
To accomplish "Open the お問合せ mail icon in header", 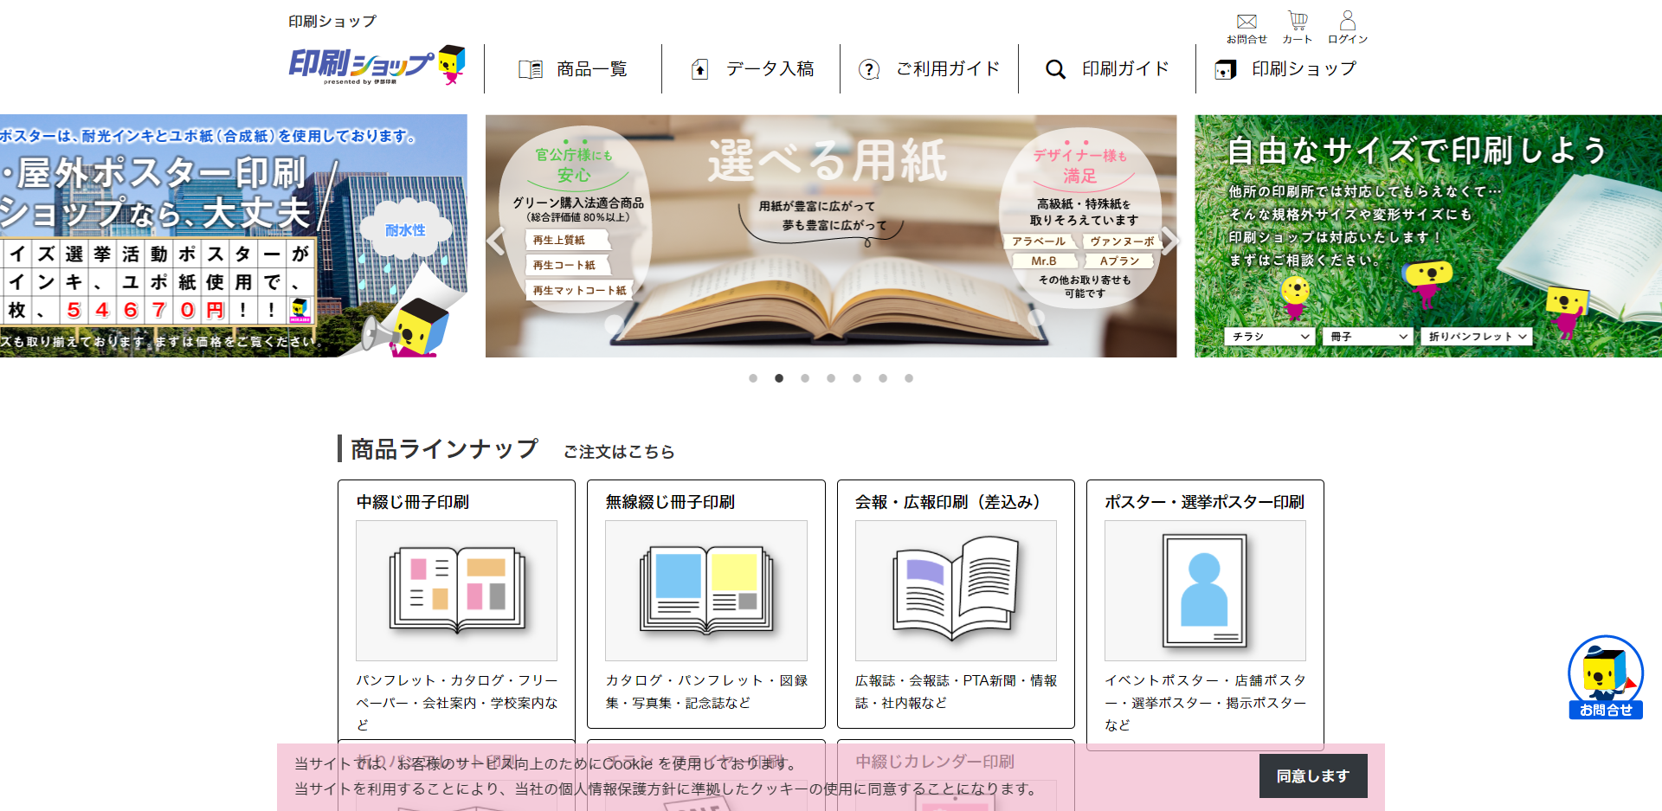I will [1246, 21].
